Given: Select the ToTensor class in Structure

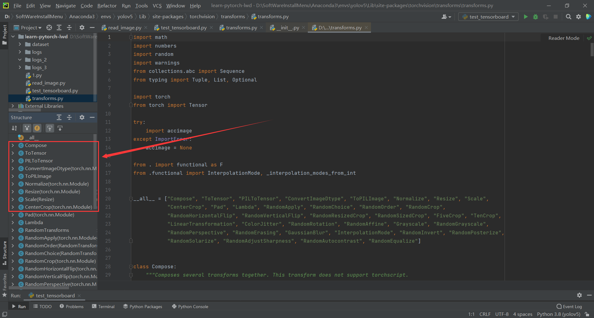Looking at the screenshot, I should (x=36, y=153).
